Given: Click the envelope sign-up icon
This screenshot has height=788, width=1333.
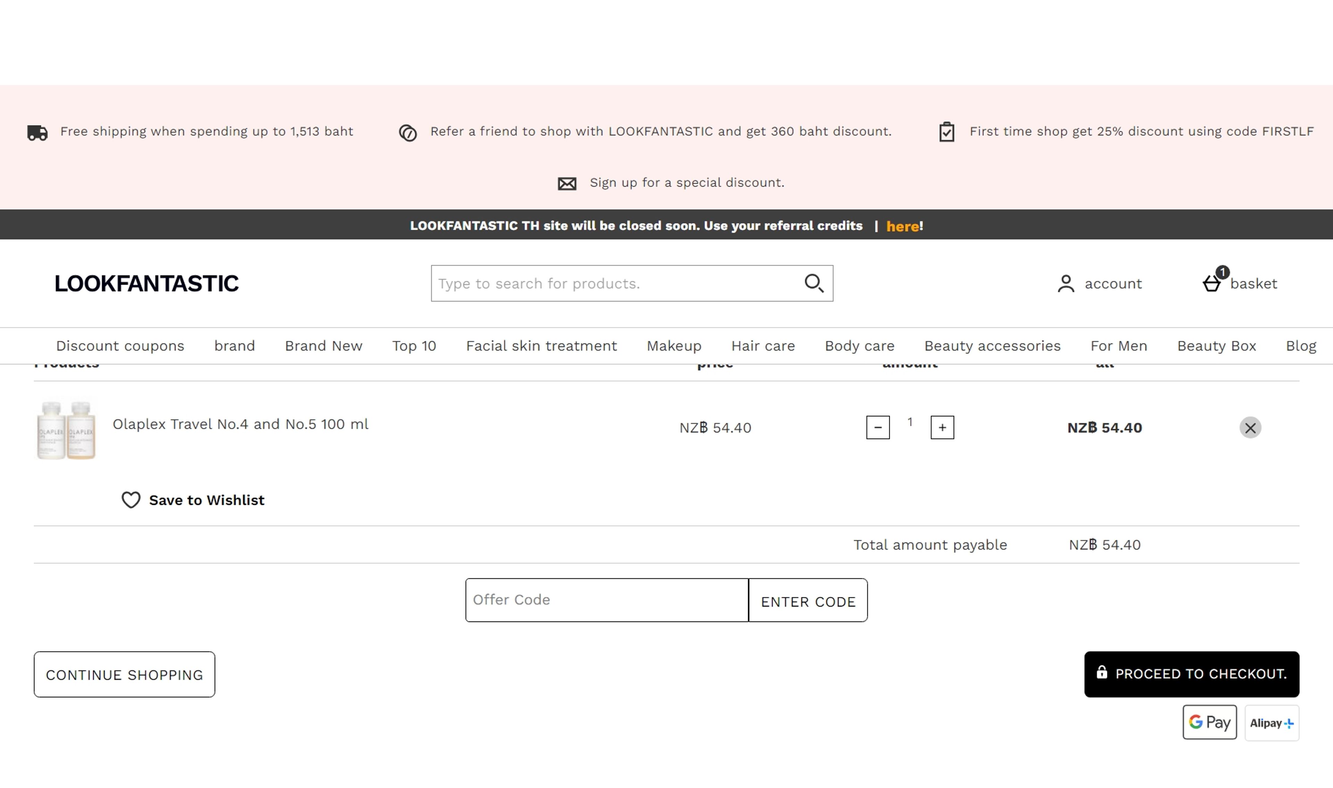Looking at the screenshot, I should 567,184.
